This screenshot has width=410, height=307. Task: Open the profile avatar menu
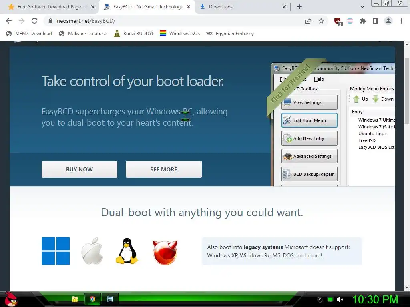tap(388, 21)
